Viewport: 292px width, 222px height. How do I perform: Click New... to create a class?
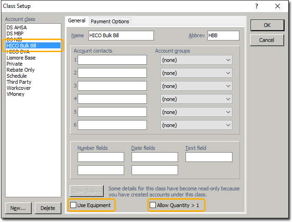coord(18,208)
